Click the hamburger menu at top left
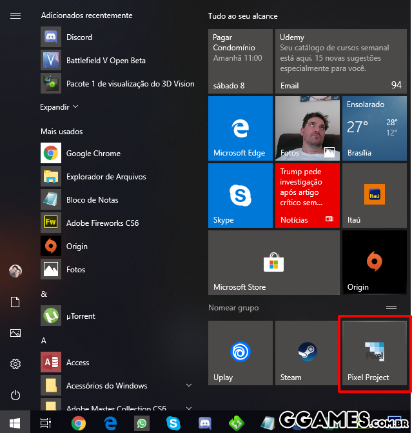412x433 pixels. (15, 16)
